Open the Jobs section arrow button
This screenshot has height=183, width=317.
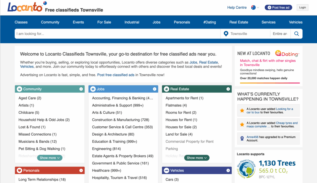coord(154,89)
